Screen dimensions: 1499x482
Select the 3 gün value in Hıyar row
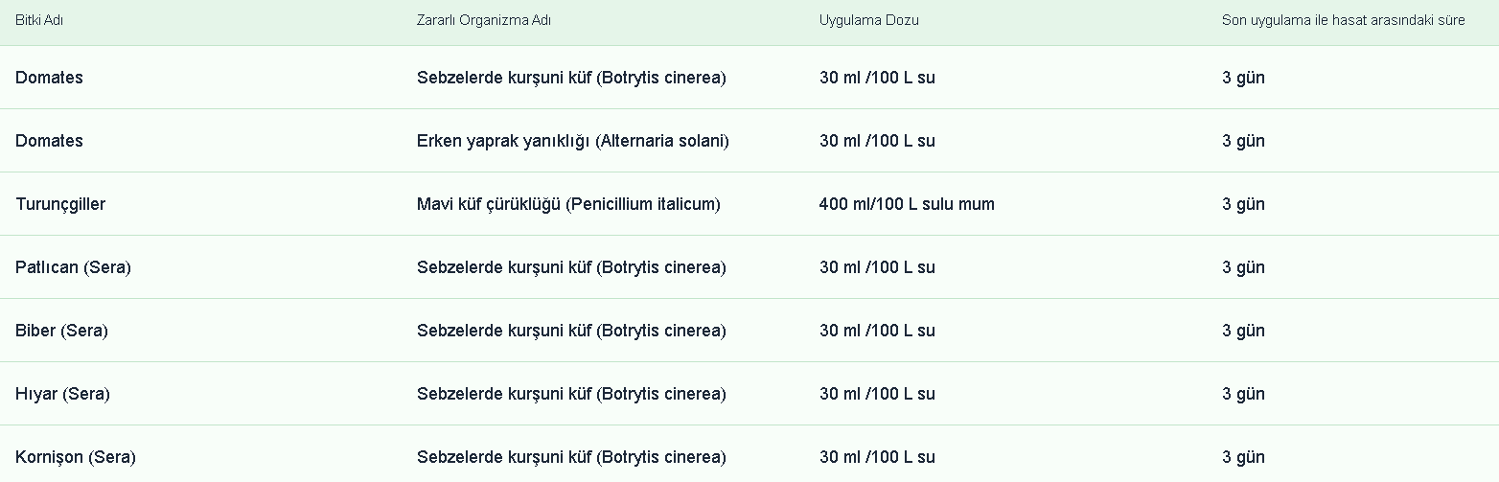(x=1243, y=394)
